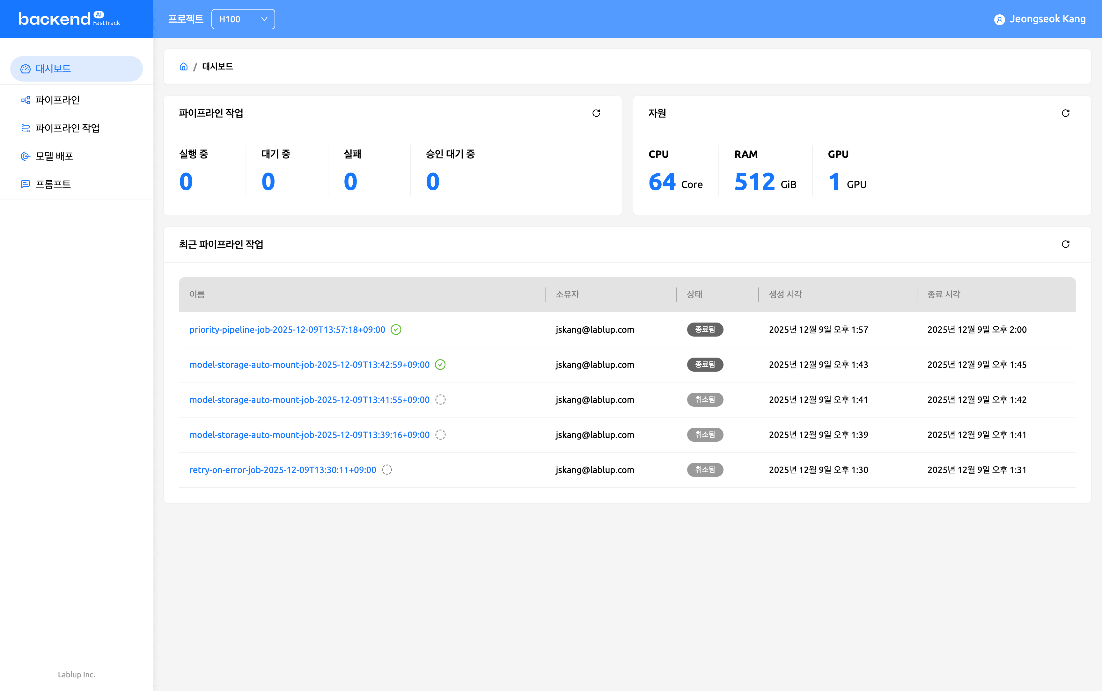Open priority-pipeline-job-2025-12-09T13:57:18+09:00 details
This screenshot has height=691, width=1102.
click(287, 329)
